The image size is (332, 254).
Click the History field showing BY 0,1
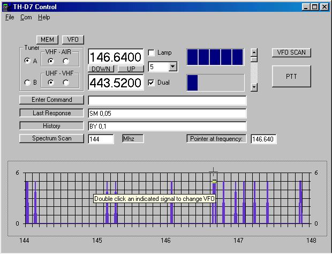tap(167, 126)
